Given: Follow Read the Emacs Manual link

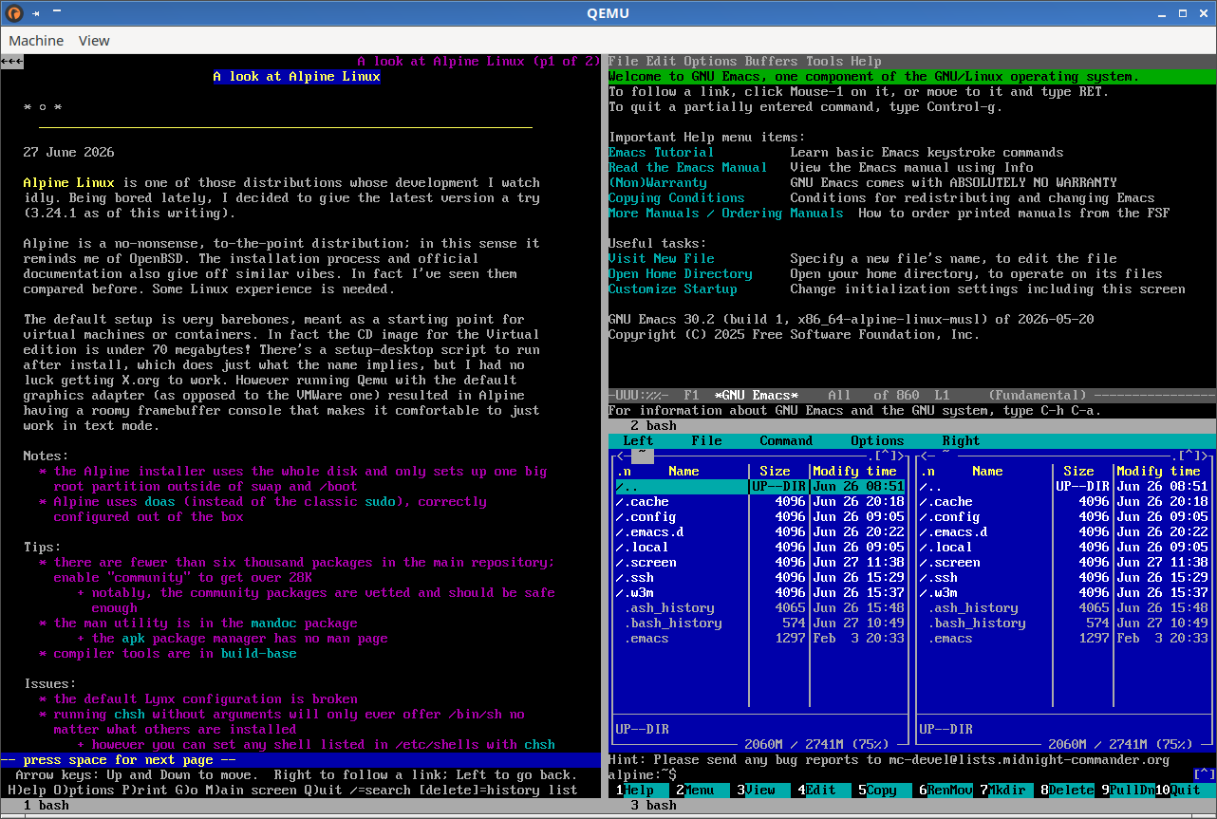Looking at the screenshot, I should (x=688, y=168).
